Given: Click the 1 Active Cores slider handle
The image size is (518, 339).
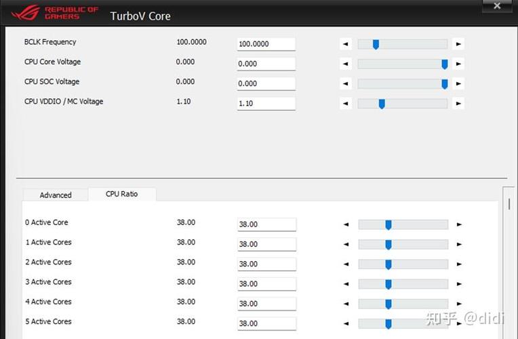Looking at the screenshot, I should (x=388, y=245).
